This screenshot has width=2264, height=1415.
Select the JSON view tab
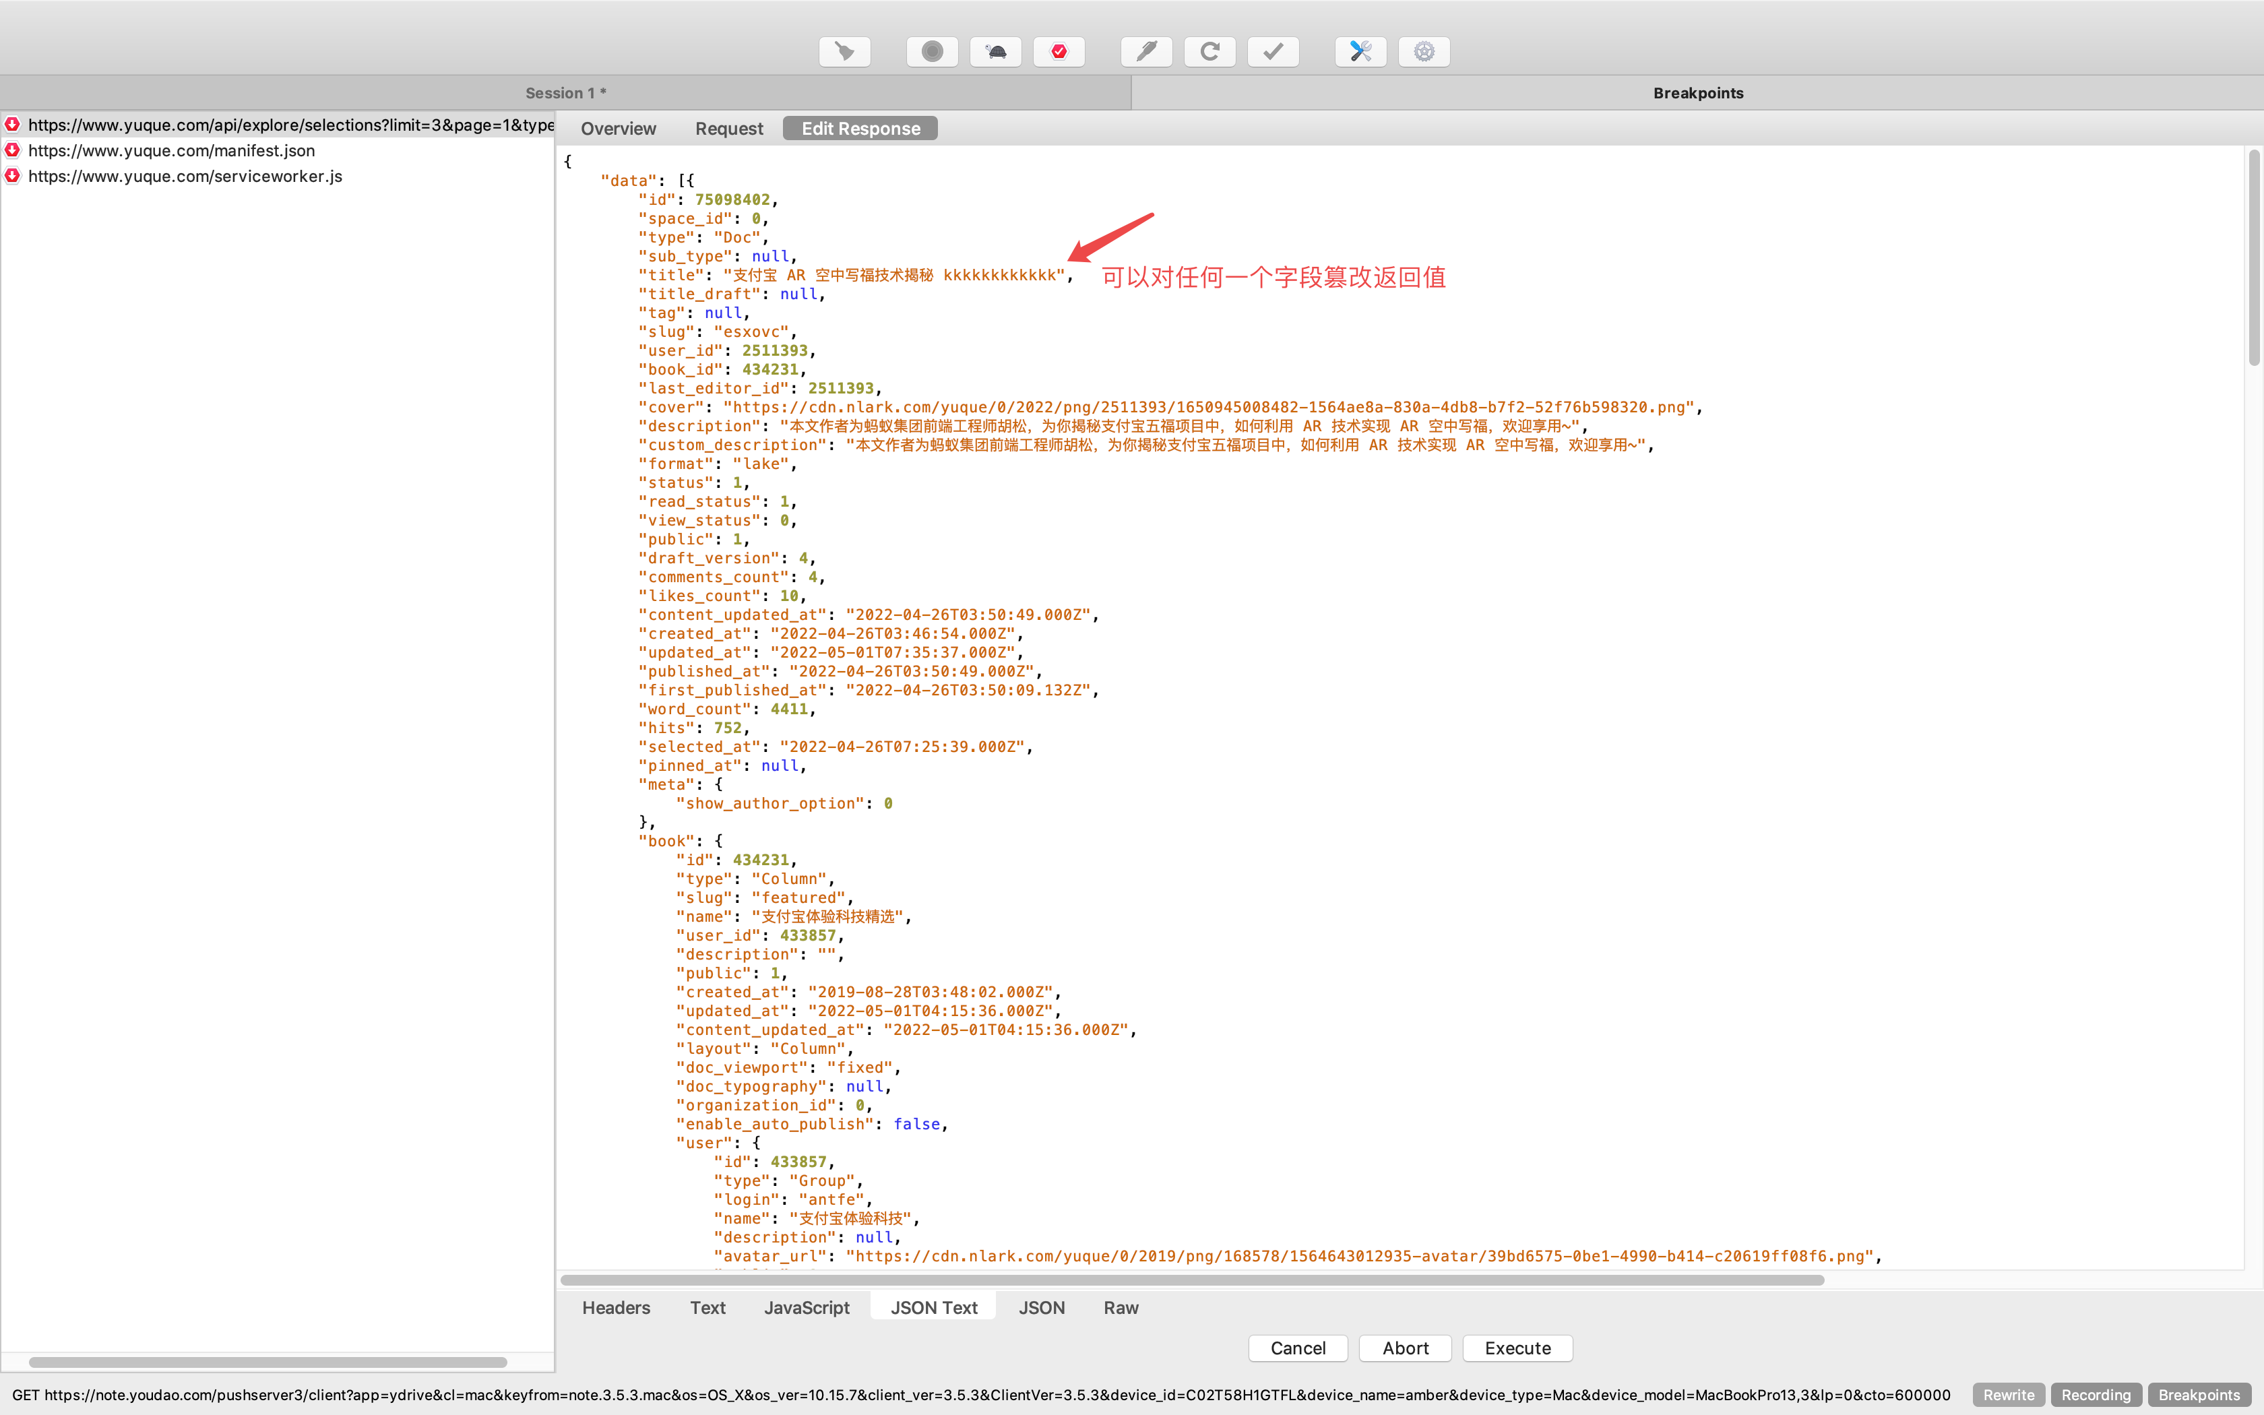coord(1040,1307)
